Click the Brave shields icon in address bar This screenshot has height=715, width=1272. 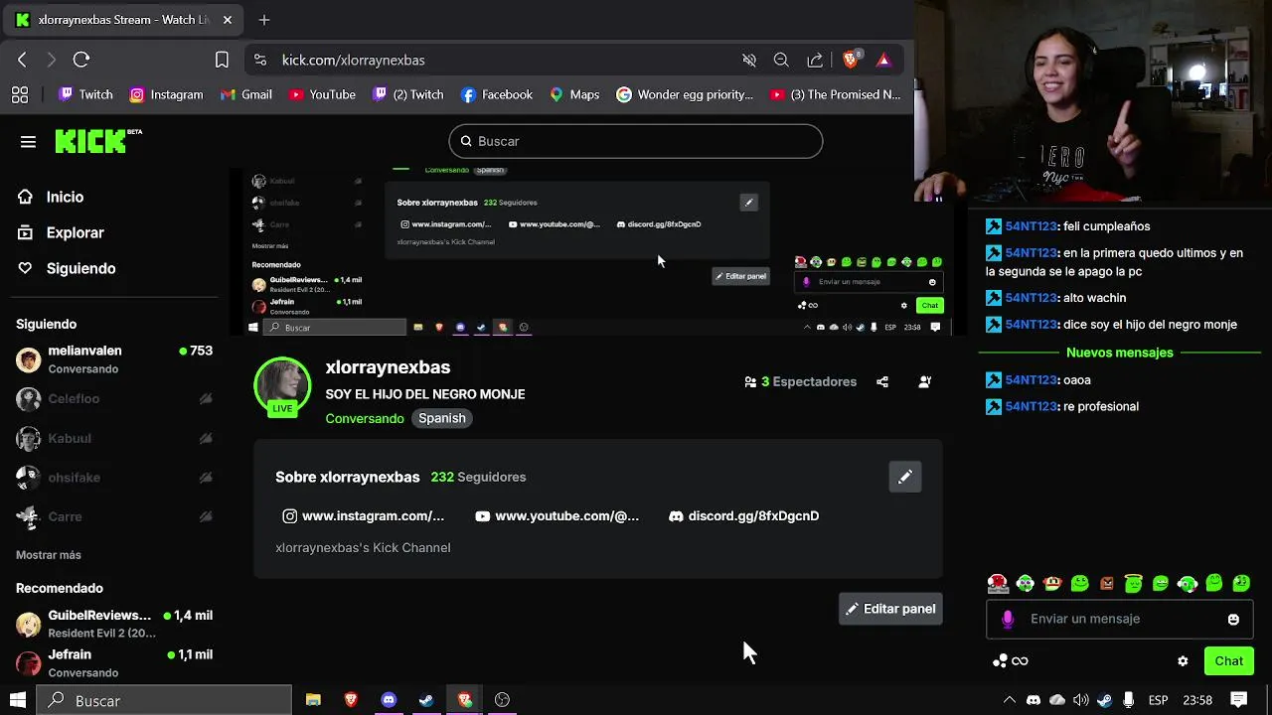pos(851,60)
